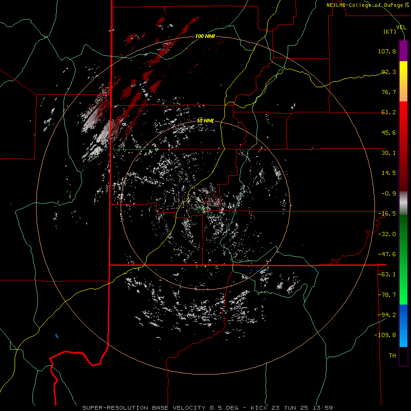Select the -47.6 legend value
The width and height of the screenshot is (411, 411).
pyautogui.click(x=387, y=254)
